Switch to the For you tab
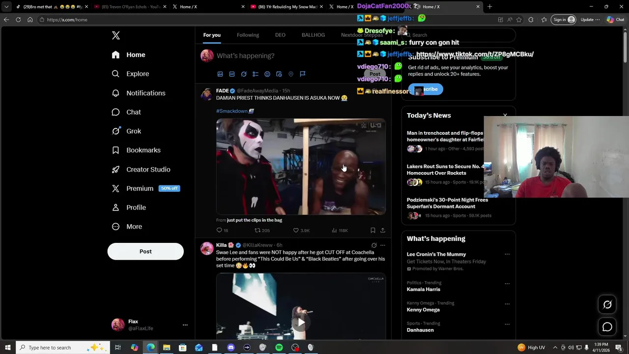Screen dimensions: 629x354 (x=212, y=35)
